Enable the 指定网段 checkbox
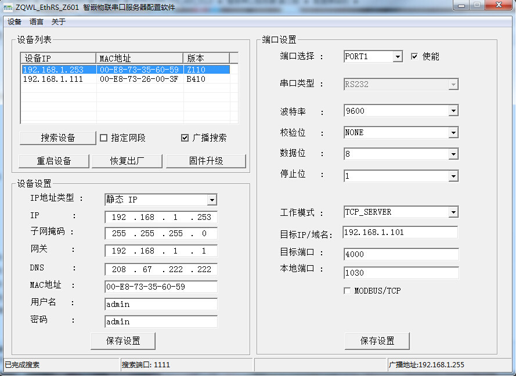The width and height of the screenshot is (516, 376). (x=104, y=138)
